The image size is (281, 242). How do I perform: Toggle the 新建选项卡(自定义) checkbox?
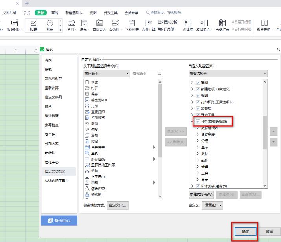198,89
